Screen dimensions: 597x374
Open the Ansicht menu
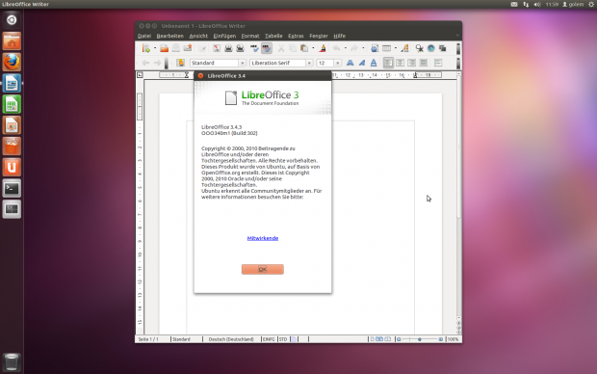[198, 36]
